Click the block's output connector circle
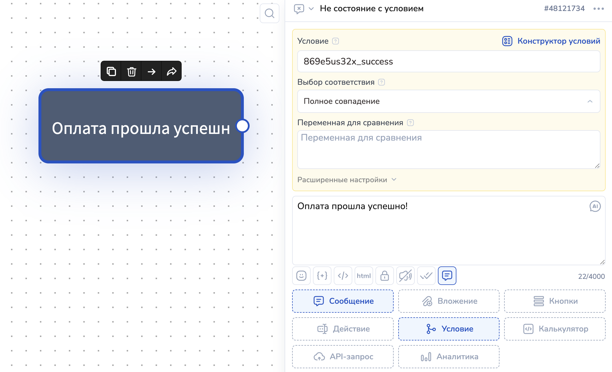 (x=243, y=126)
